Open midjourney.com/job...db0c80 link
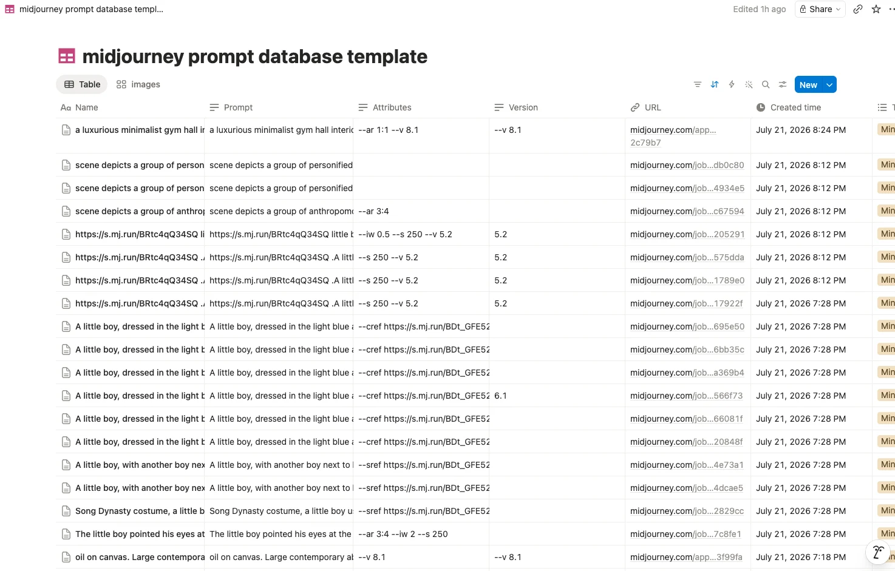The width and height of the screenshot is (895, 571). click(687, 165)
